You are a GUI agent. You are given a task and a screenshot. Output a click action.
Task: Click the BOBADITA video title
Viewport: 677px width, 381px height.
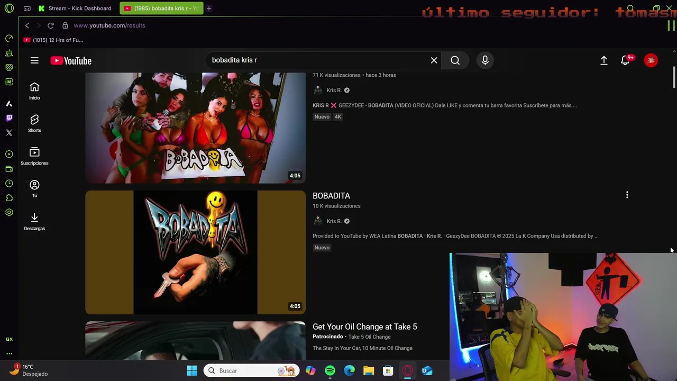coord(331,196)
